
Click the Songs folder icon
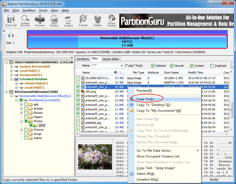31,134
